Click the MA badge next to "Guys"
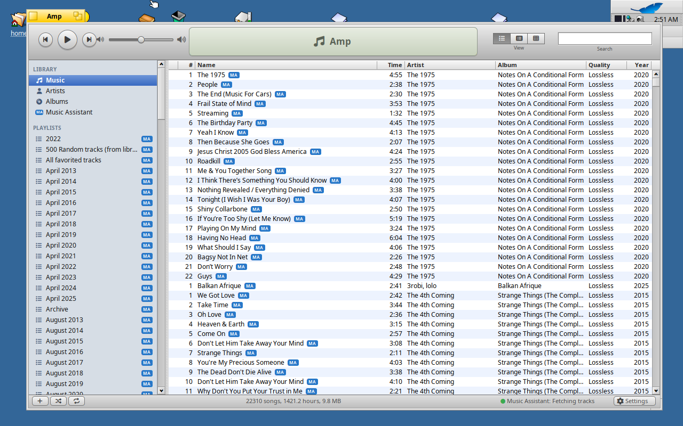This screenshot has width=683, height=426. click(x=221, y=276)
